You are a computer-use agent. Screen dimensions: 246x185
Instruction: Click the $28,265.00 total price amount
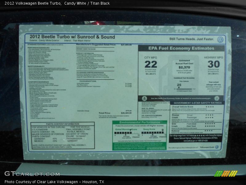[x=126, y=113]
